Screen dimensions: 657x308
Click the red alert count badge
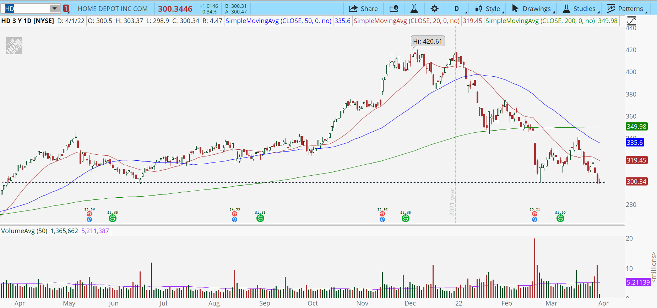[66, 9]
